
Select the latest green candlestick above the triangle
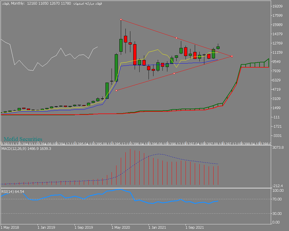click(218, 47)
